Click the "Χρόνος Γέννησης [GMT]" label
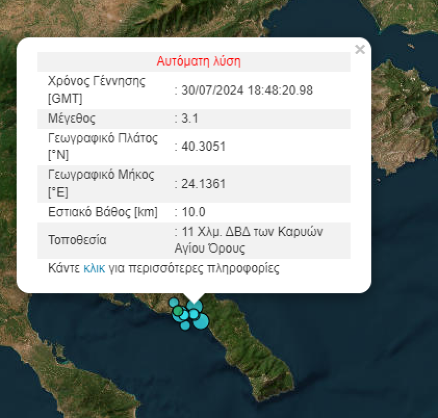Screen dimensions: 438x418 click(x=97, y=90)
